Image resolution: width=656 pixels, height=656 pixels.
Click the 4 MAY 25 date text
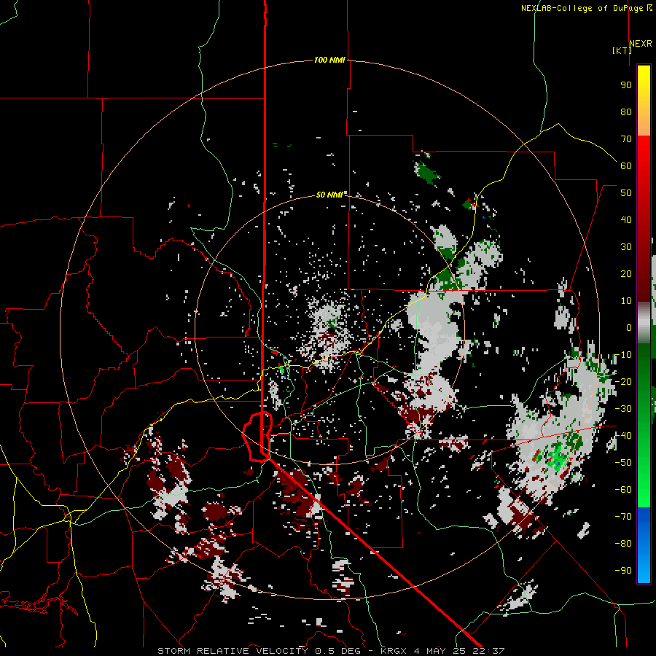[x=441, y=651]
